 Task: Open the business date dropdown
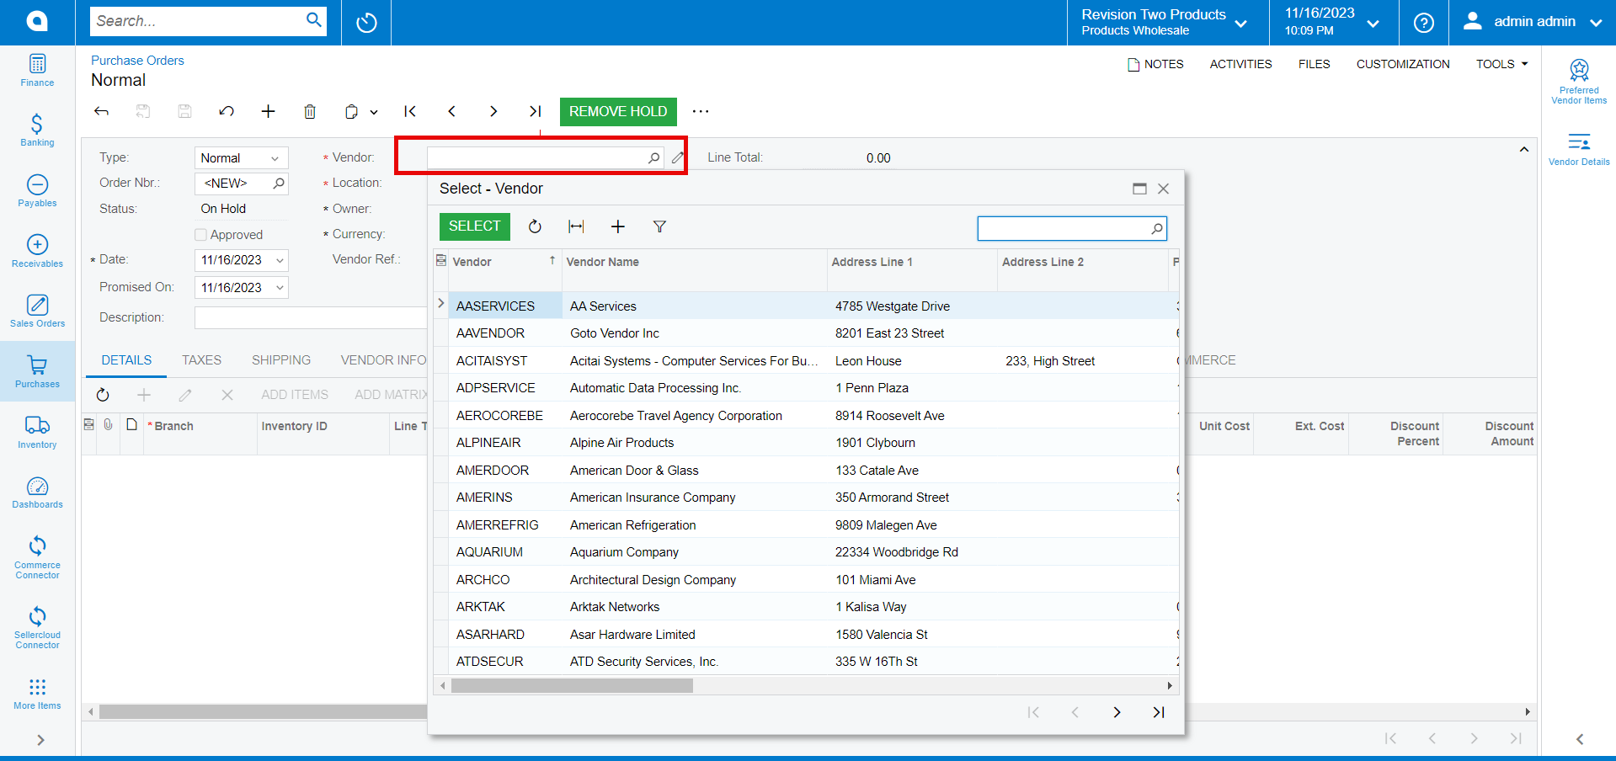tap(1334, 23)
